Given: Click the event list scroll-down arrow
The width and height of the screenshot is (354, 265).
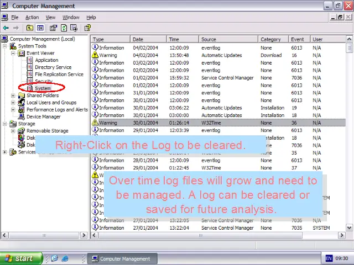Looking at the screenshot, I should click(x=349, y=227).
